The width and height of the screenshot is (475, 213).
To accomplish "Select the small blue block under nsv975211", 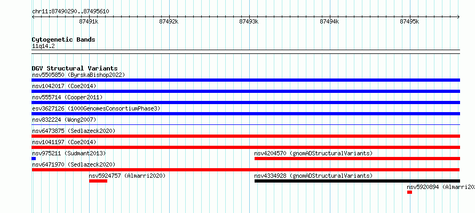I will (34, 159).
